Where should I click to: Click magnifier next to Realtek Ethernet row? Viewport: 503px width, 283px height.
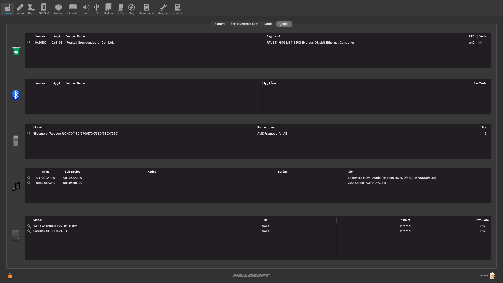[29, 43]
